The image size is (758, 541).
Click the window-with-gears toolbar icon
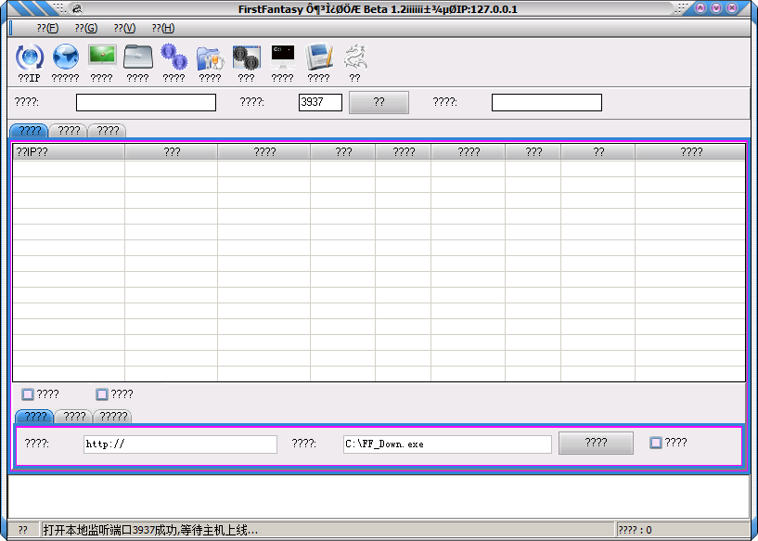point(246,58)
